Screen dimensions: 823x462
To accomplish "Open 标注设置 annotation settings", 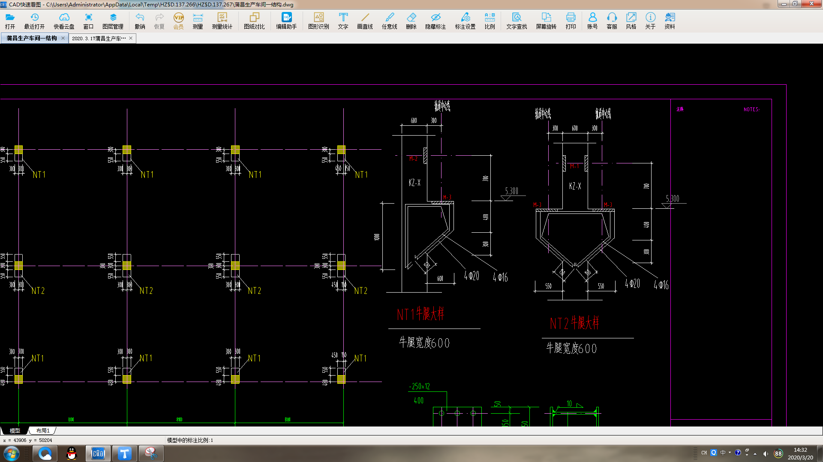I will (x=465, y=21).
